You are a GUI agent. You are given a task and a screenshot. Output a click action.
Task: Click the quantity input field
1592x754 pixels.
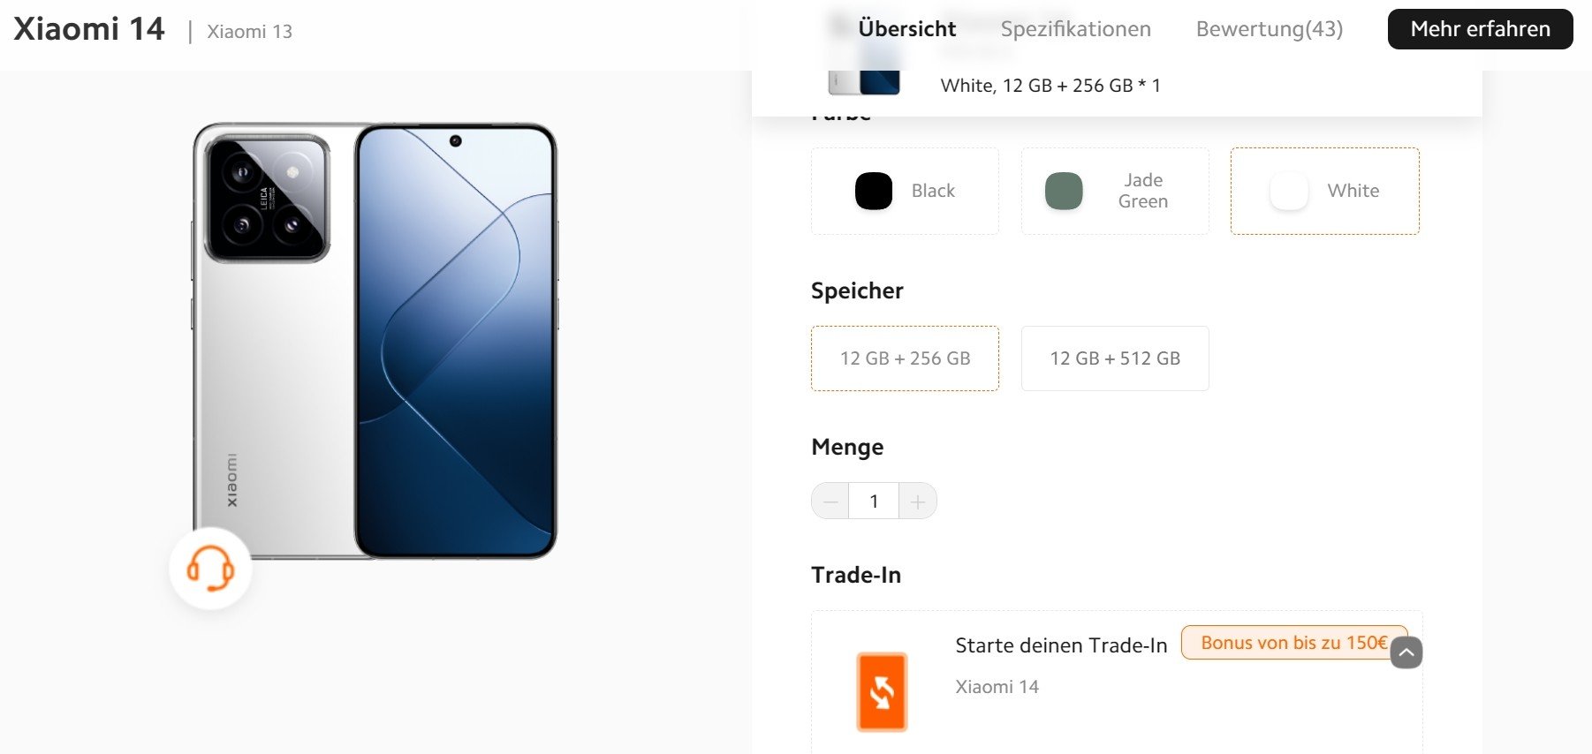(x=874, y=501)
